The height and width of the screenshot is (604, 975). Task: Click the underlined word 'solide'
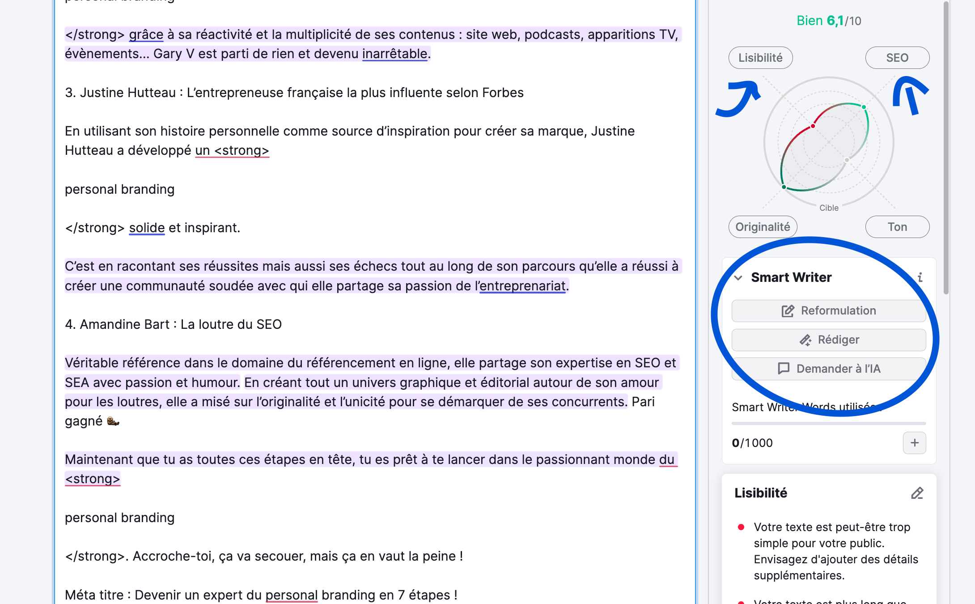[x=147, y=228]
